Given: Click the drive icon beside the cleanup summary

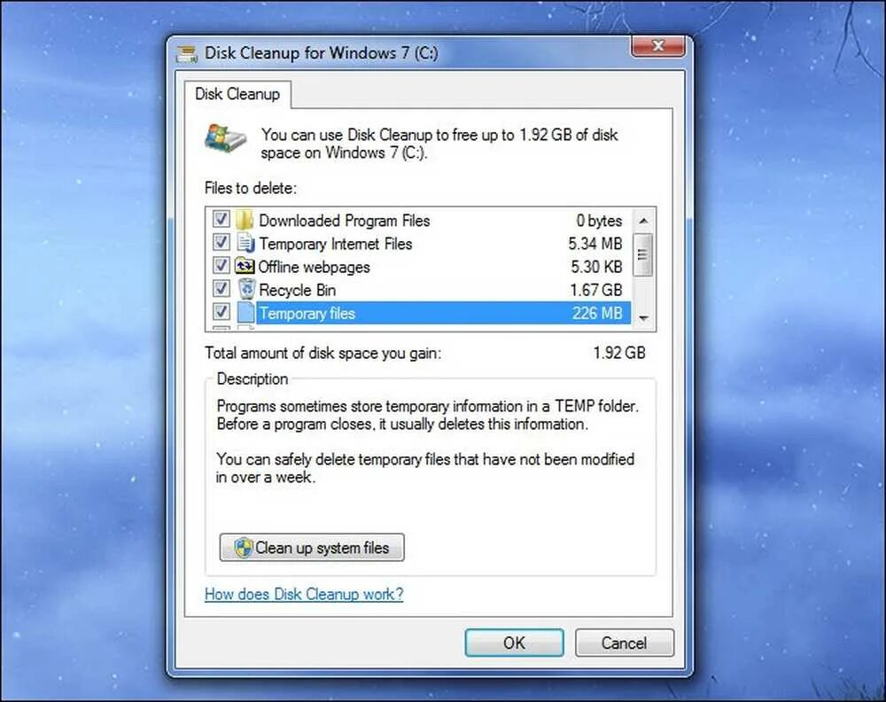Looking at the screenshot, I should [225, 138].
